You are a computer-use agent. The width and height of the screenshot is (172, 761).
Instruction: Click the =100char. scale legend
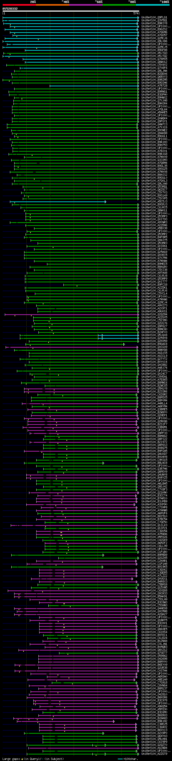coord(127,759)
